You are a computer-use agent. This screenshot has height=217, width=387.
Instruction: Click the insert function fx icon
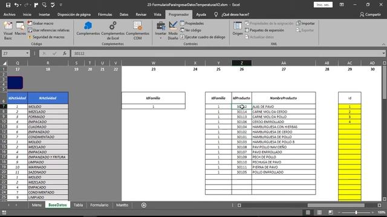click(65, 54)
